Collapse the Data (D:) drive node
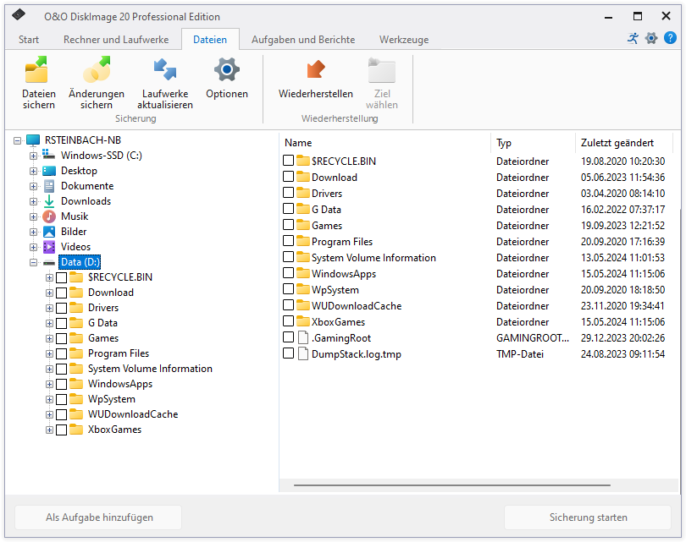This screenshot has height=542, width=686. [x=31, y=261]
